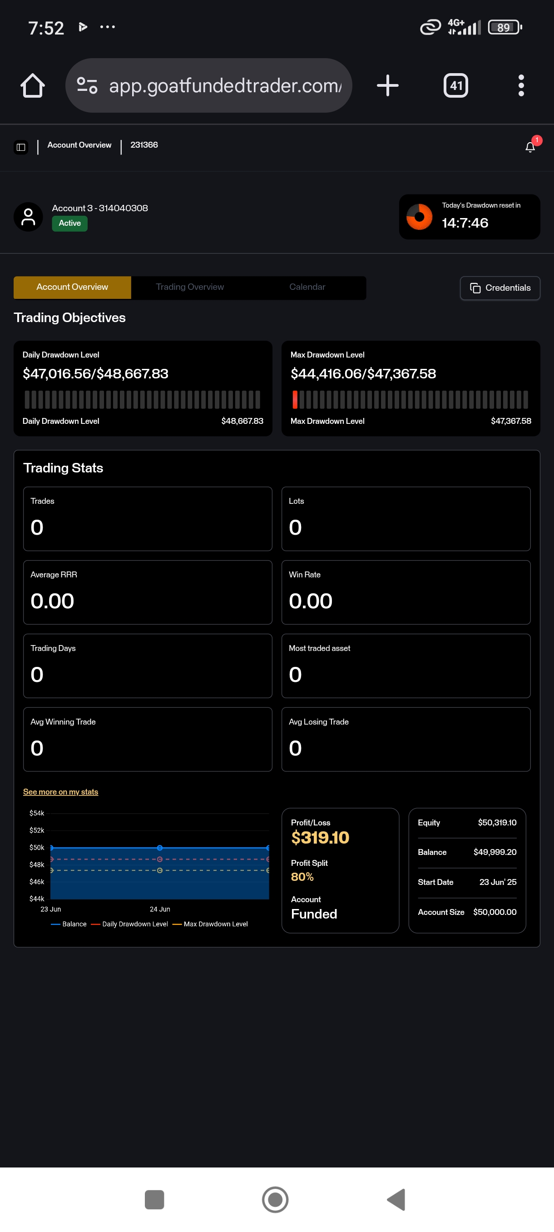
Task: Click the Daily Drawdown Level progress bar
Action: coord(143,399)
